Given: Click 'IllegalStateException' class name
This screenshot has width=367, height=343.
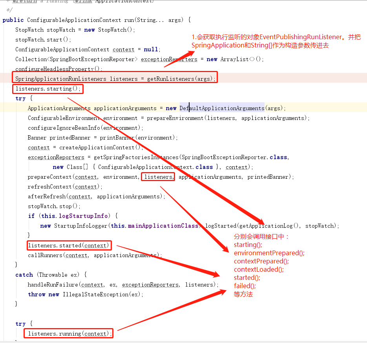Looking at the screenshot, I should click(x=95, y=294).
